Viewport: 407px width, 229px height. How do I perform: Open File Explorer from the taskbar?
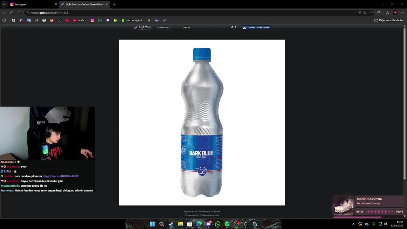pos(180,224)
